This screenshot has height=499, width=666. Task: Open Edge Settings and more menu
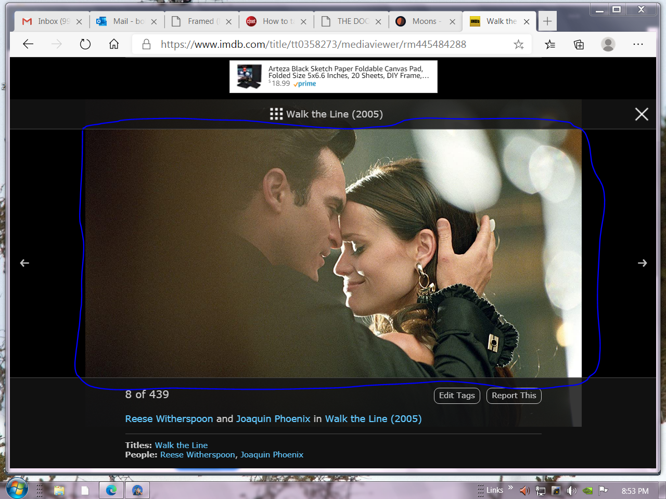638,44
